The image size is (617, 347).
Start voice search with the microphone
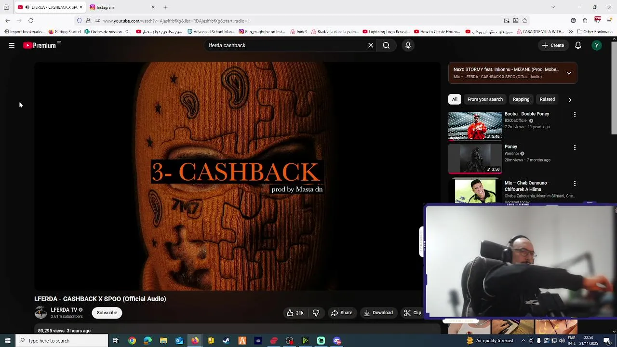tap(408, 45)
